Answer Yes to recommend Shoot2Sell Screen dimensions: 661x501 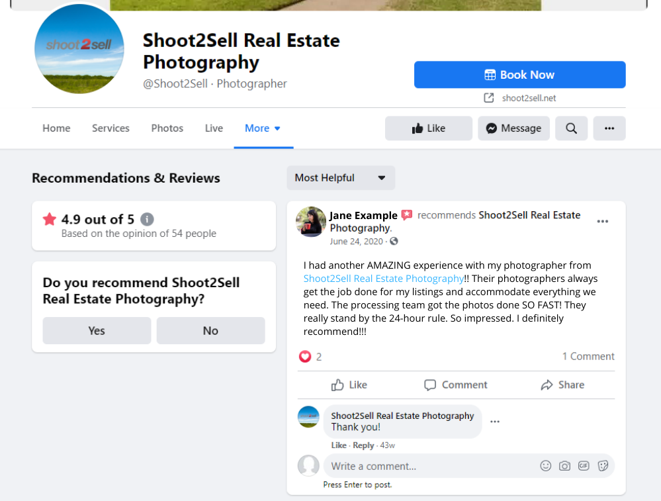click(97, 331)
